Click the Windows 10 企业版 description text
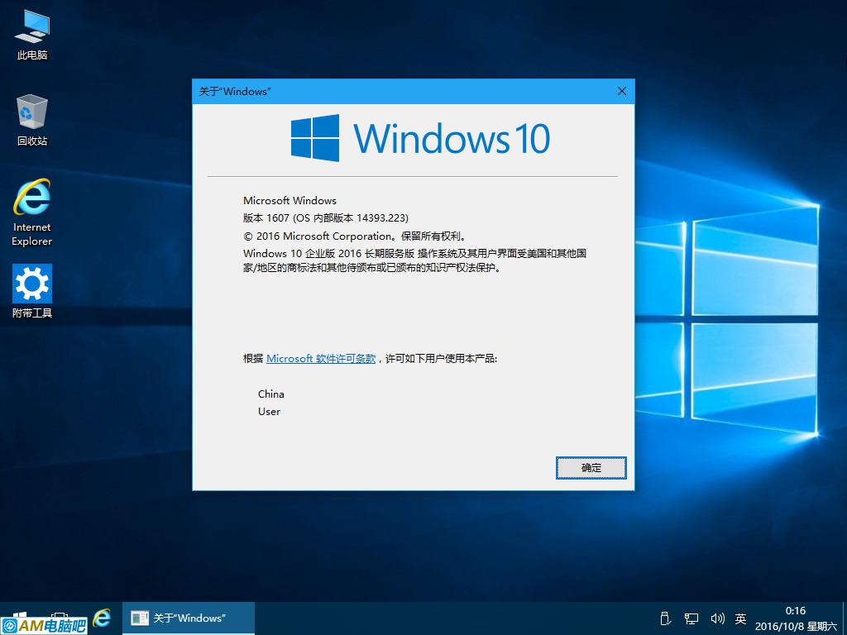The width and height of the screenshot is (847, 635). (415, 260)
